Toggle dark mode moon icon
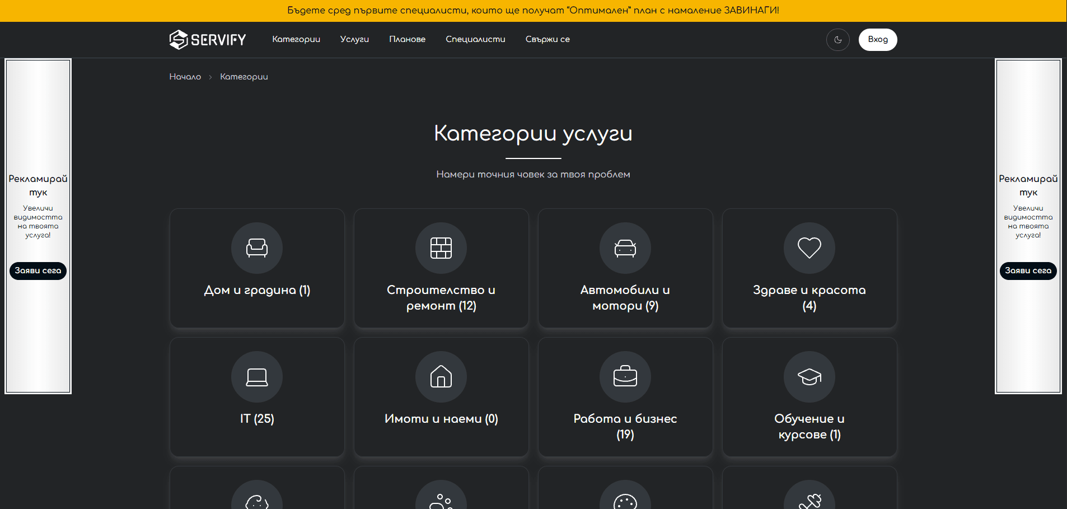Viewport: 1067px width, 509px height. [x=837, y=40]
